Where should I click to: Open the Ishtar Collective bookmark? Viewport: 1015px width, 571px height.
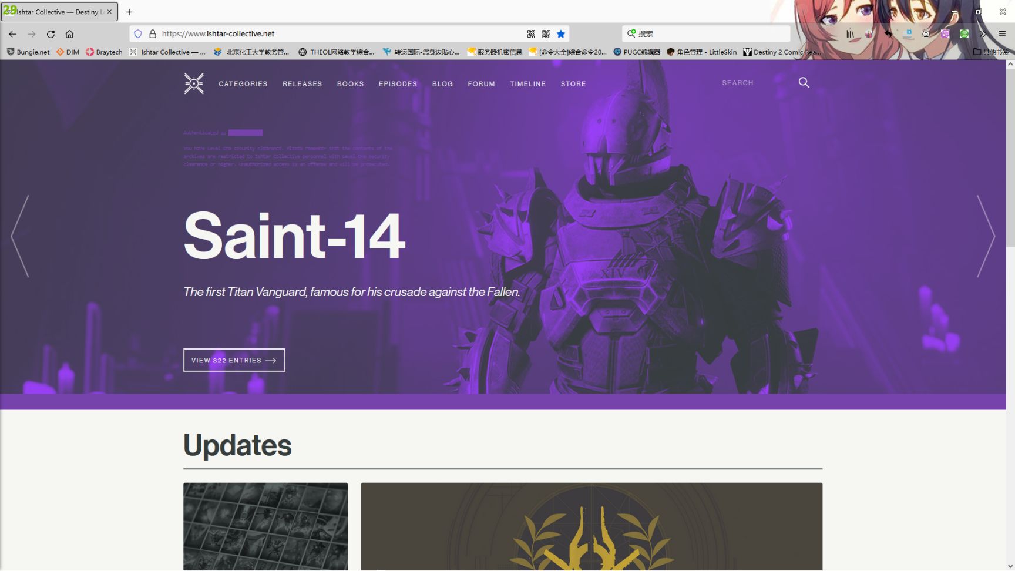tap(167, 52)
